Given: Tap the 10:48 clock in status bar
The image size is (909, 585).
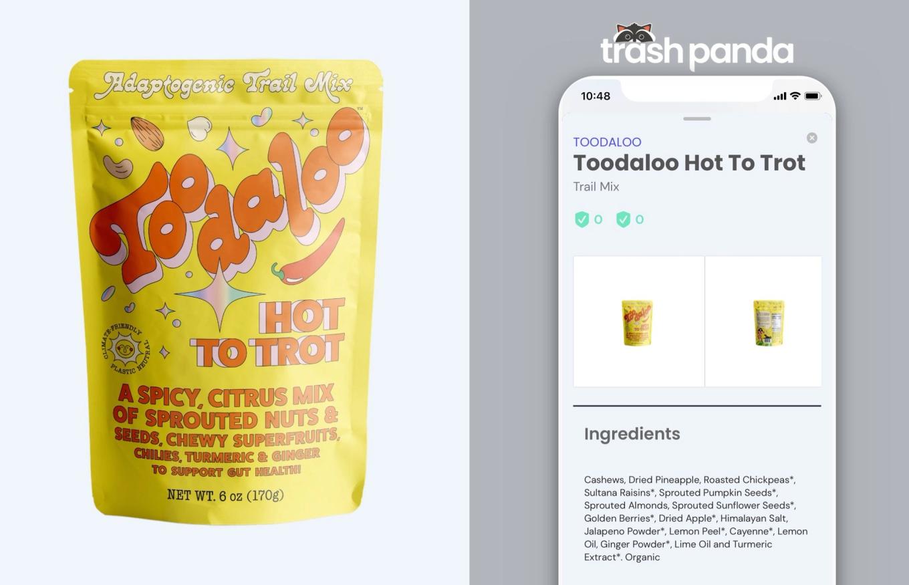Looking at the screenshot, I should (x=596, y=96).
